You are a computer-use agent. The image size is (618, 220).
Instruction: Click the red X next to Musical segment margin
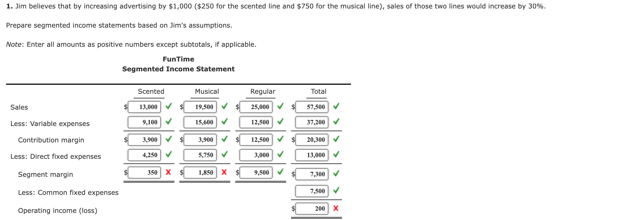pyautogui.click(x=224, y=172)
